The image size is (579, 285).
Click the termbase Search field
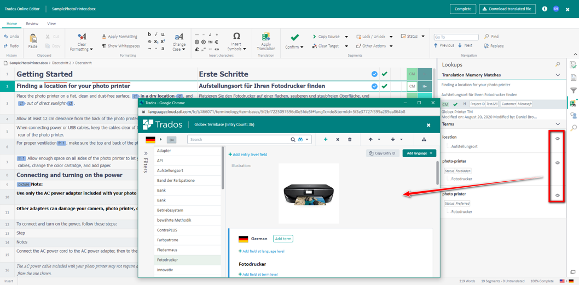pyautogui.click(x=239, y=140)
